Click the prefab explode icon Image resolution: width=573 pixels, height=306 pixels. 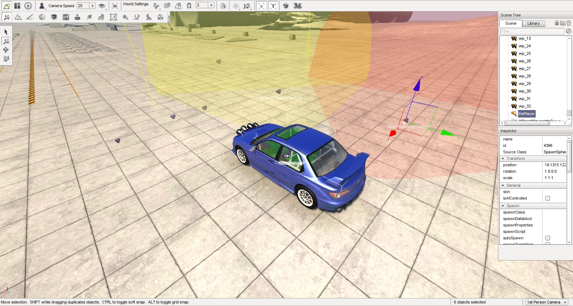(x=298, y=6)
